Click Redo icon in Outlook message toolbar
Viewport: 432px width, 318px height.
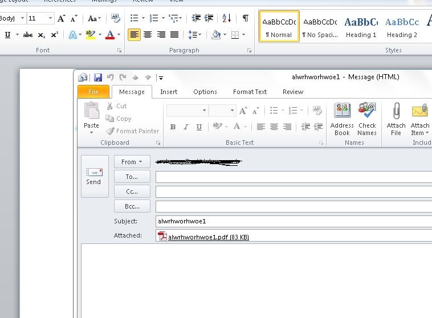pyautogui.click(x=123, y=78)
